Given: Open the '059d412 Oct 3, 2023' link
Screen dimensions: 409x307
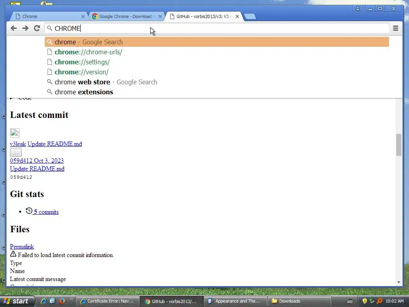Looking at the screenshot, I should (37, 161).
